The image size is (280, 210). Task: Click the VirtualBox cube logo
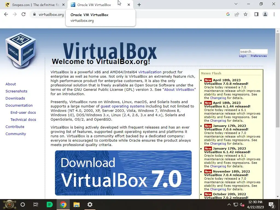(21, 50)
